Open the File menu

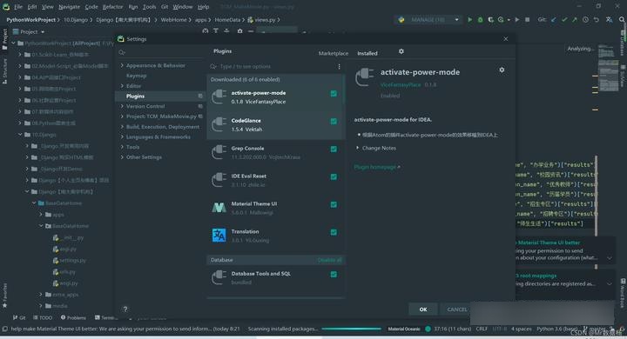tap(18, 7)
